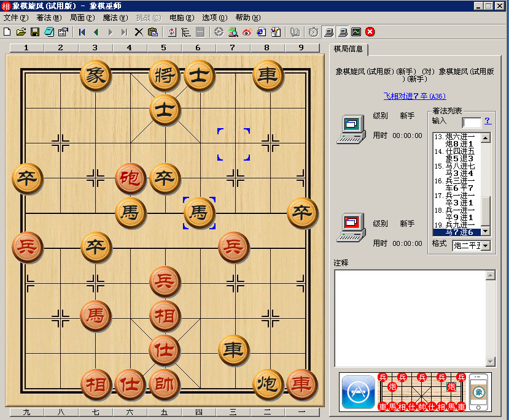
Task: Stop the engine with the red X icon
Action: 369,31
